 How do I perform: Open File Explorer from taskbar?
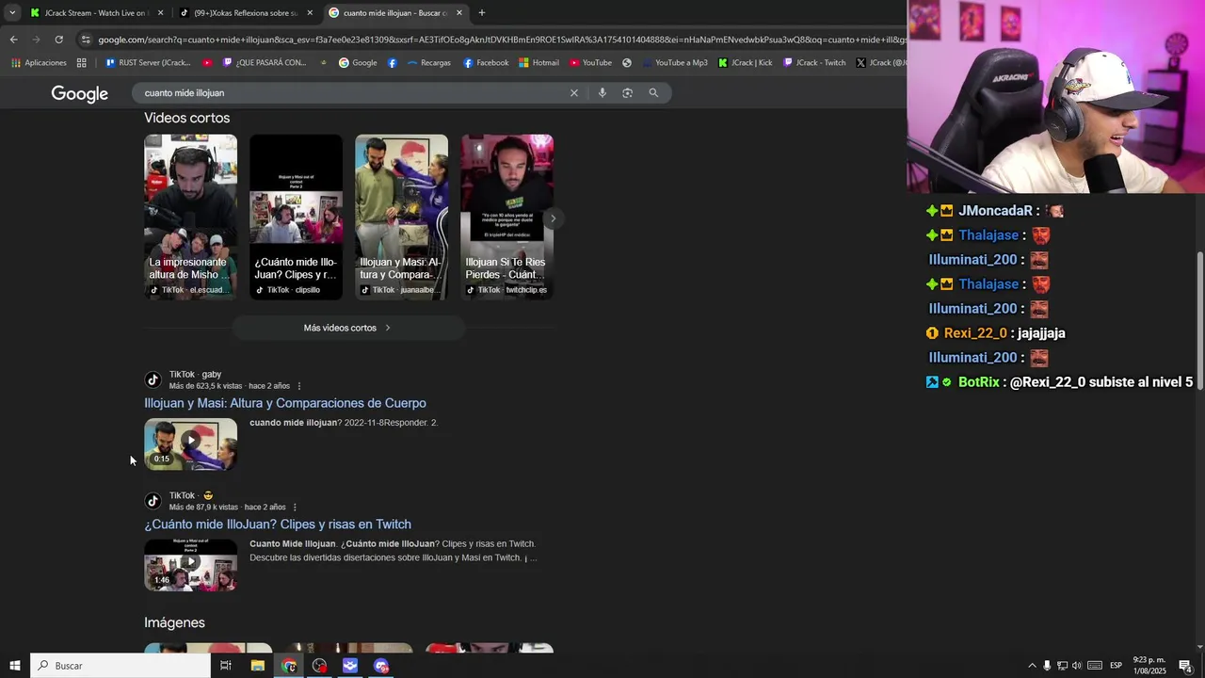point(258,666)
